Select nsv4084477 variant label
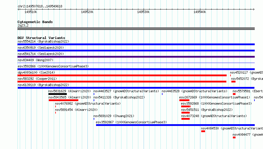The width and height of the screenshot is (263, 149). [x=248, y=135]
